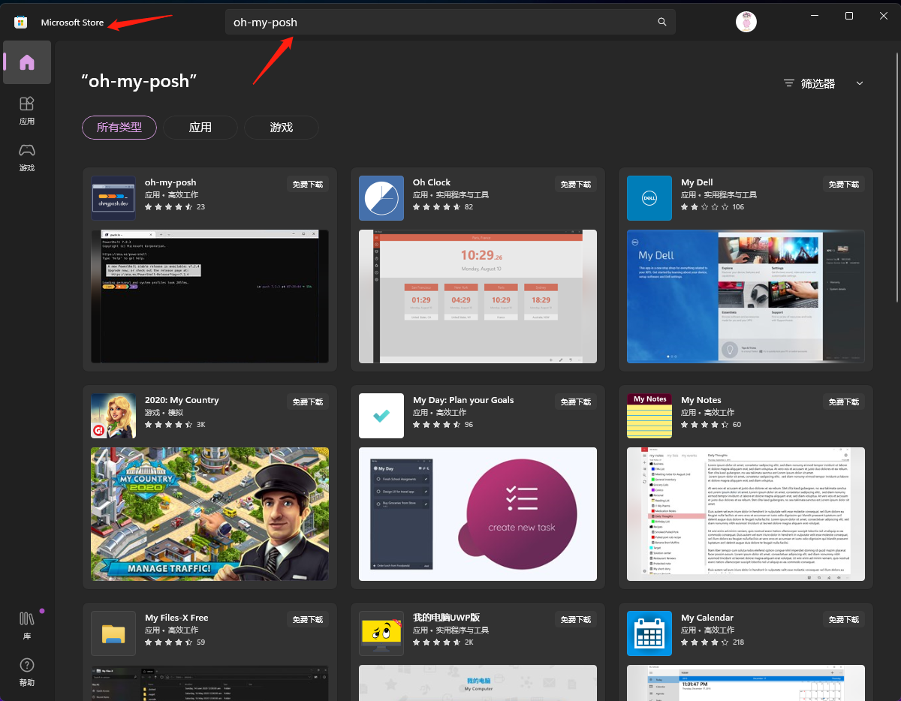This screenshot has width=901, height=701.
Task: Open the 帮助 (Help) icon
Action: click(x=27, y=671)
